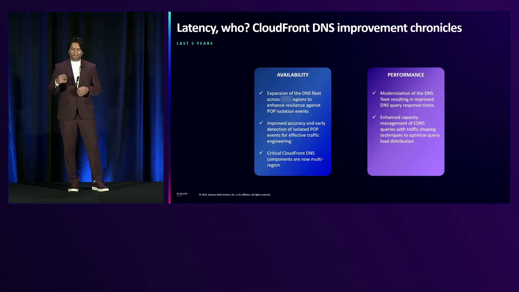The image size is (519, 292).
Task: Click 'DNS query response times.' text
Action: [407, 105]
